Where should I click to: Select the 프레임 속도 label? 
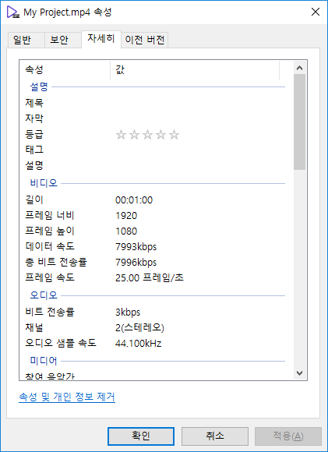pos(50,277)
